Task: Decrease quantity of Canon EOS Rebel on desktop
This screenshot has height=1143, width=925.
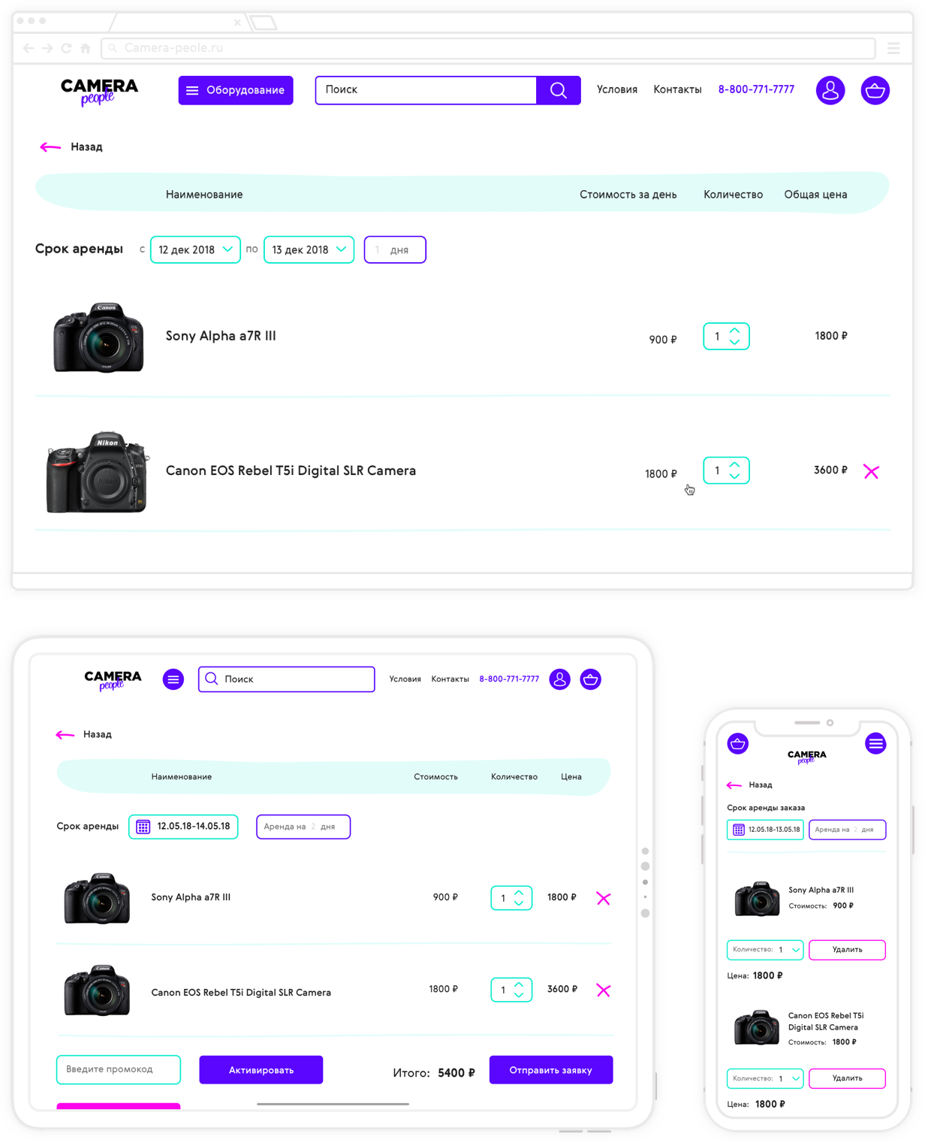Action: pos(735,476)
